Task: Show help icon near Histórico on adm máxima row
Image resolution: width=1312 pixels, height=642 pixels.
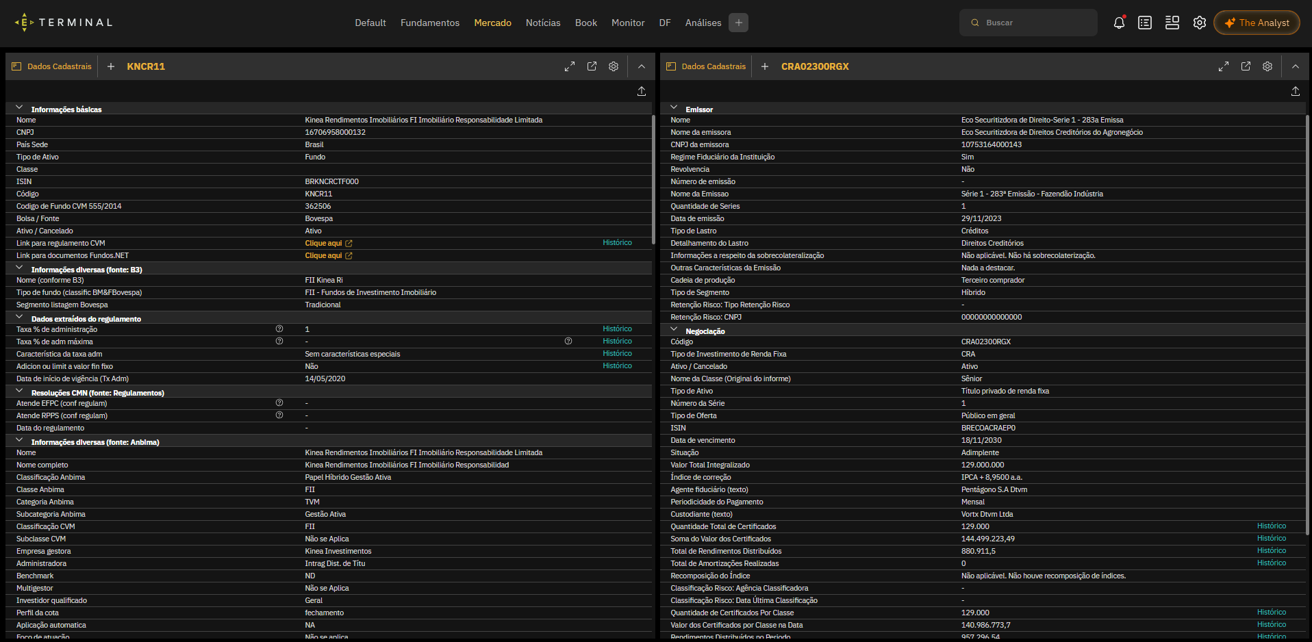Action: (568, 341)
